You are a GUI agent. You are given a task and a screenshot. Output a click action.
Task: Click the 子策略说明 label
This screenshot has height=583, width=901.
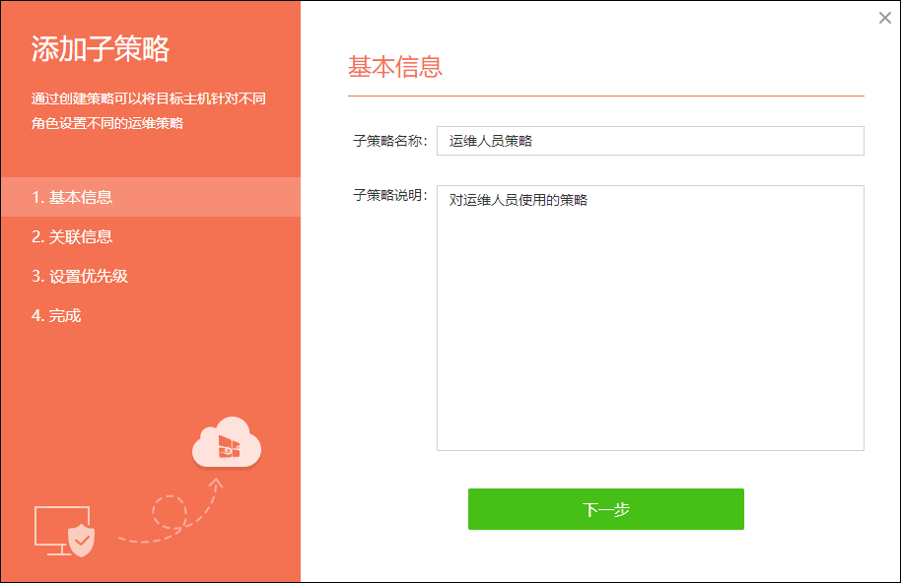coord(390,195)
